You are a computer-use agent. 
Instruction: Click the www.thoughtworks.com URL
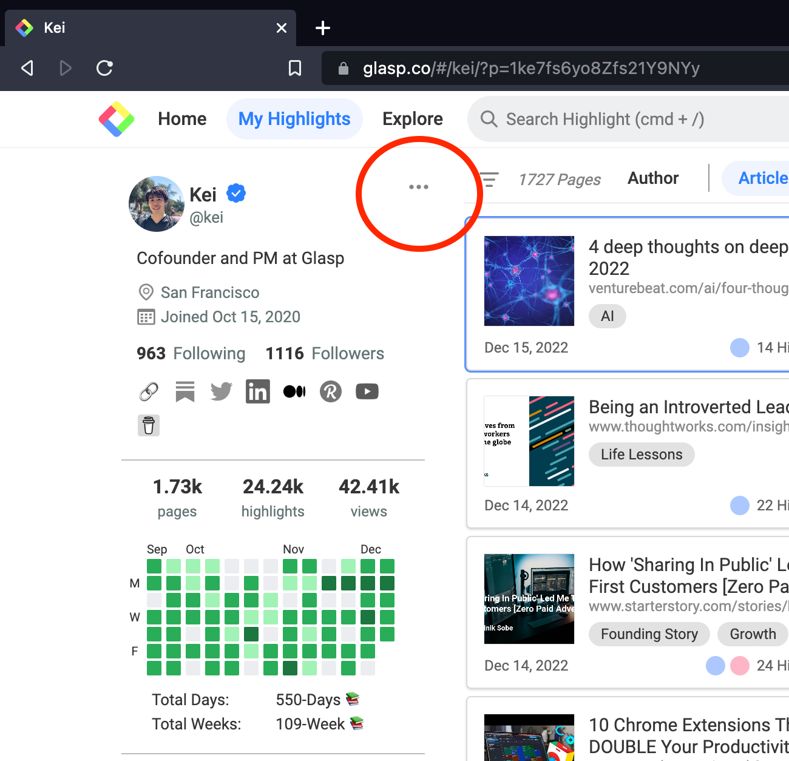(688, 427)
